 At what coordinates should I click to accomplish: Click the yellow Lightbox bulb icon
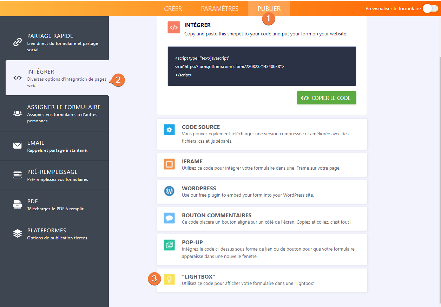pyautogui.click(x=169, y=279)
